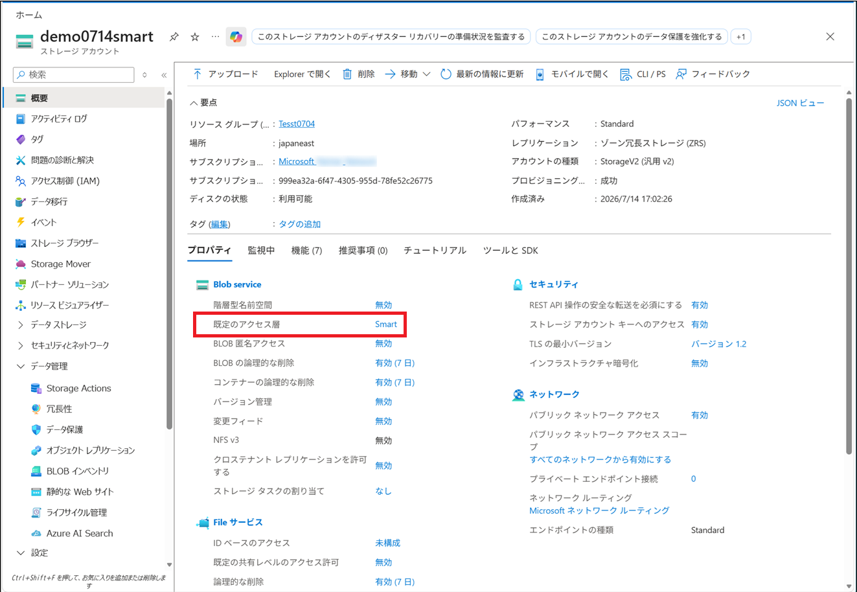Click the ライフサイクル管理 icon
This screenshot has width=857, height=592.
pos(36,512)
